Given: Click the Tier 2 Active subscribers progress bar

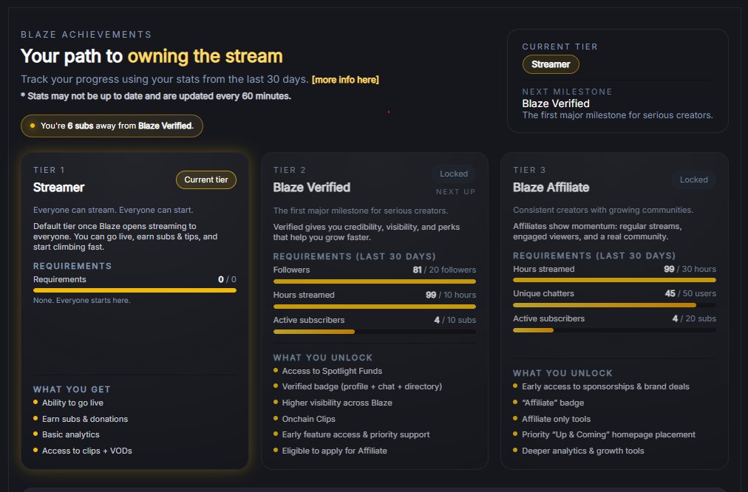Looking at the screenshot, I should [x=375, y=332].
